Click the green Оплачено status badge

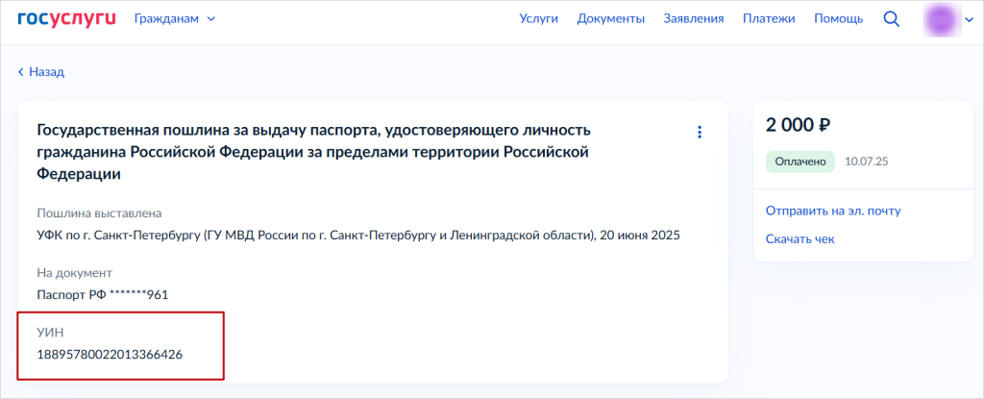coord(799,162)
